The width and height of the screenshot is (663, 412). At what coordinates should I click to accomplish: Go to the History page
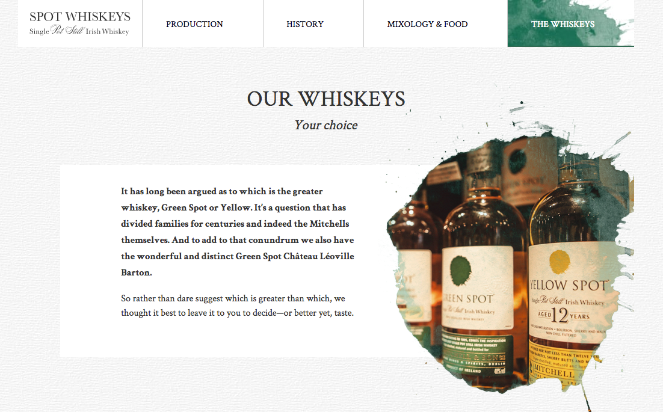point(305,24)
